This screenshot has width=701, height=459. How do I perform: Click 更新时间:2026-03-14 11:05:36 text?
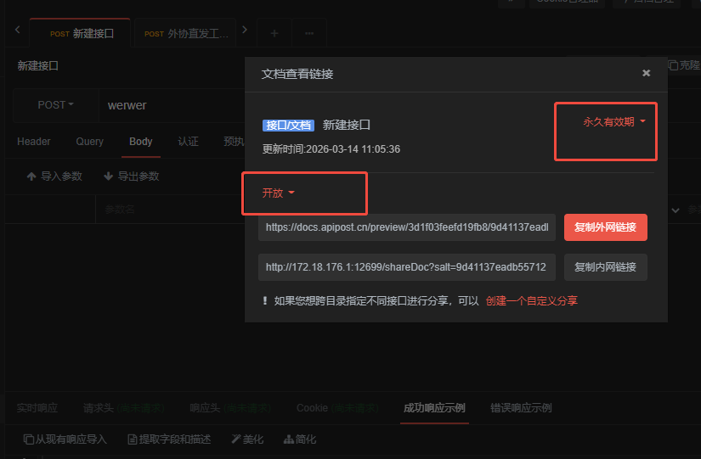pos(331,149)
